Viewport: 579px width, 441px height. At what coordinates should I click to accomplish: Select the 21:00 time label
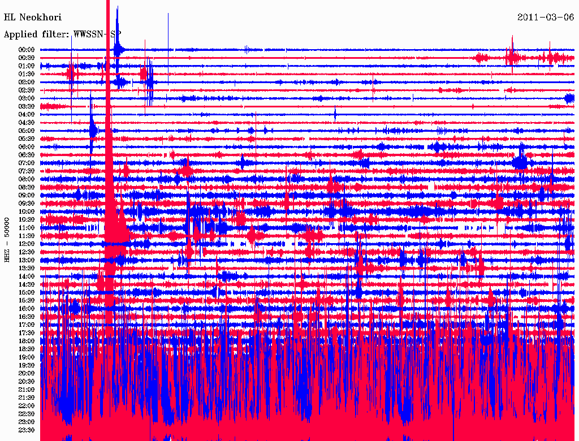pos(27,390)
